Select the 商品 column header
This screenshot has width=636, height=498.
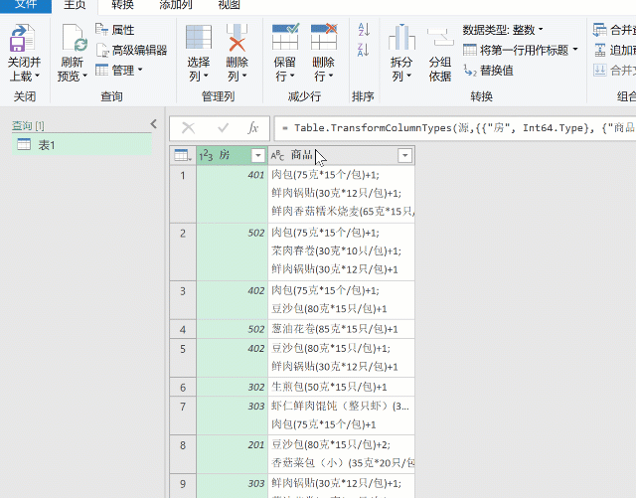341,155
